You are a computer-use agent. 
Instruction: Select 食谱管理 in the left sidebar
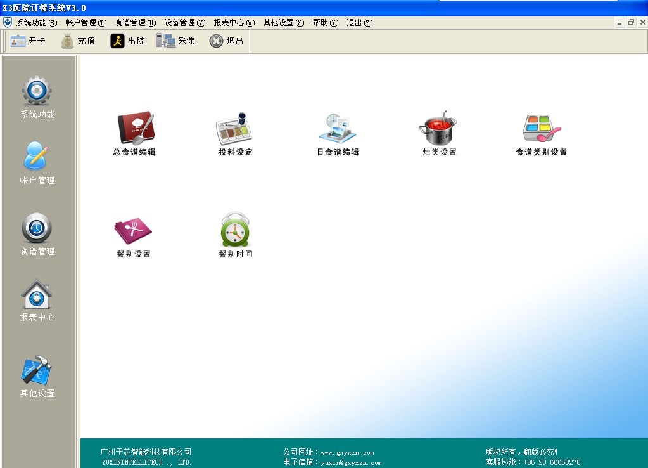click(37, 228)
